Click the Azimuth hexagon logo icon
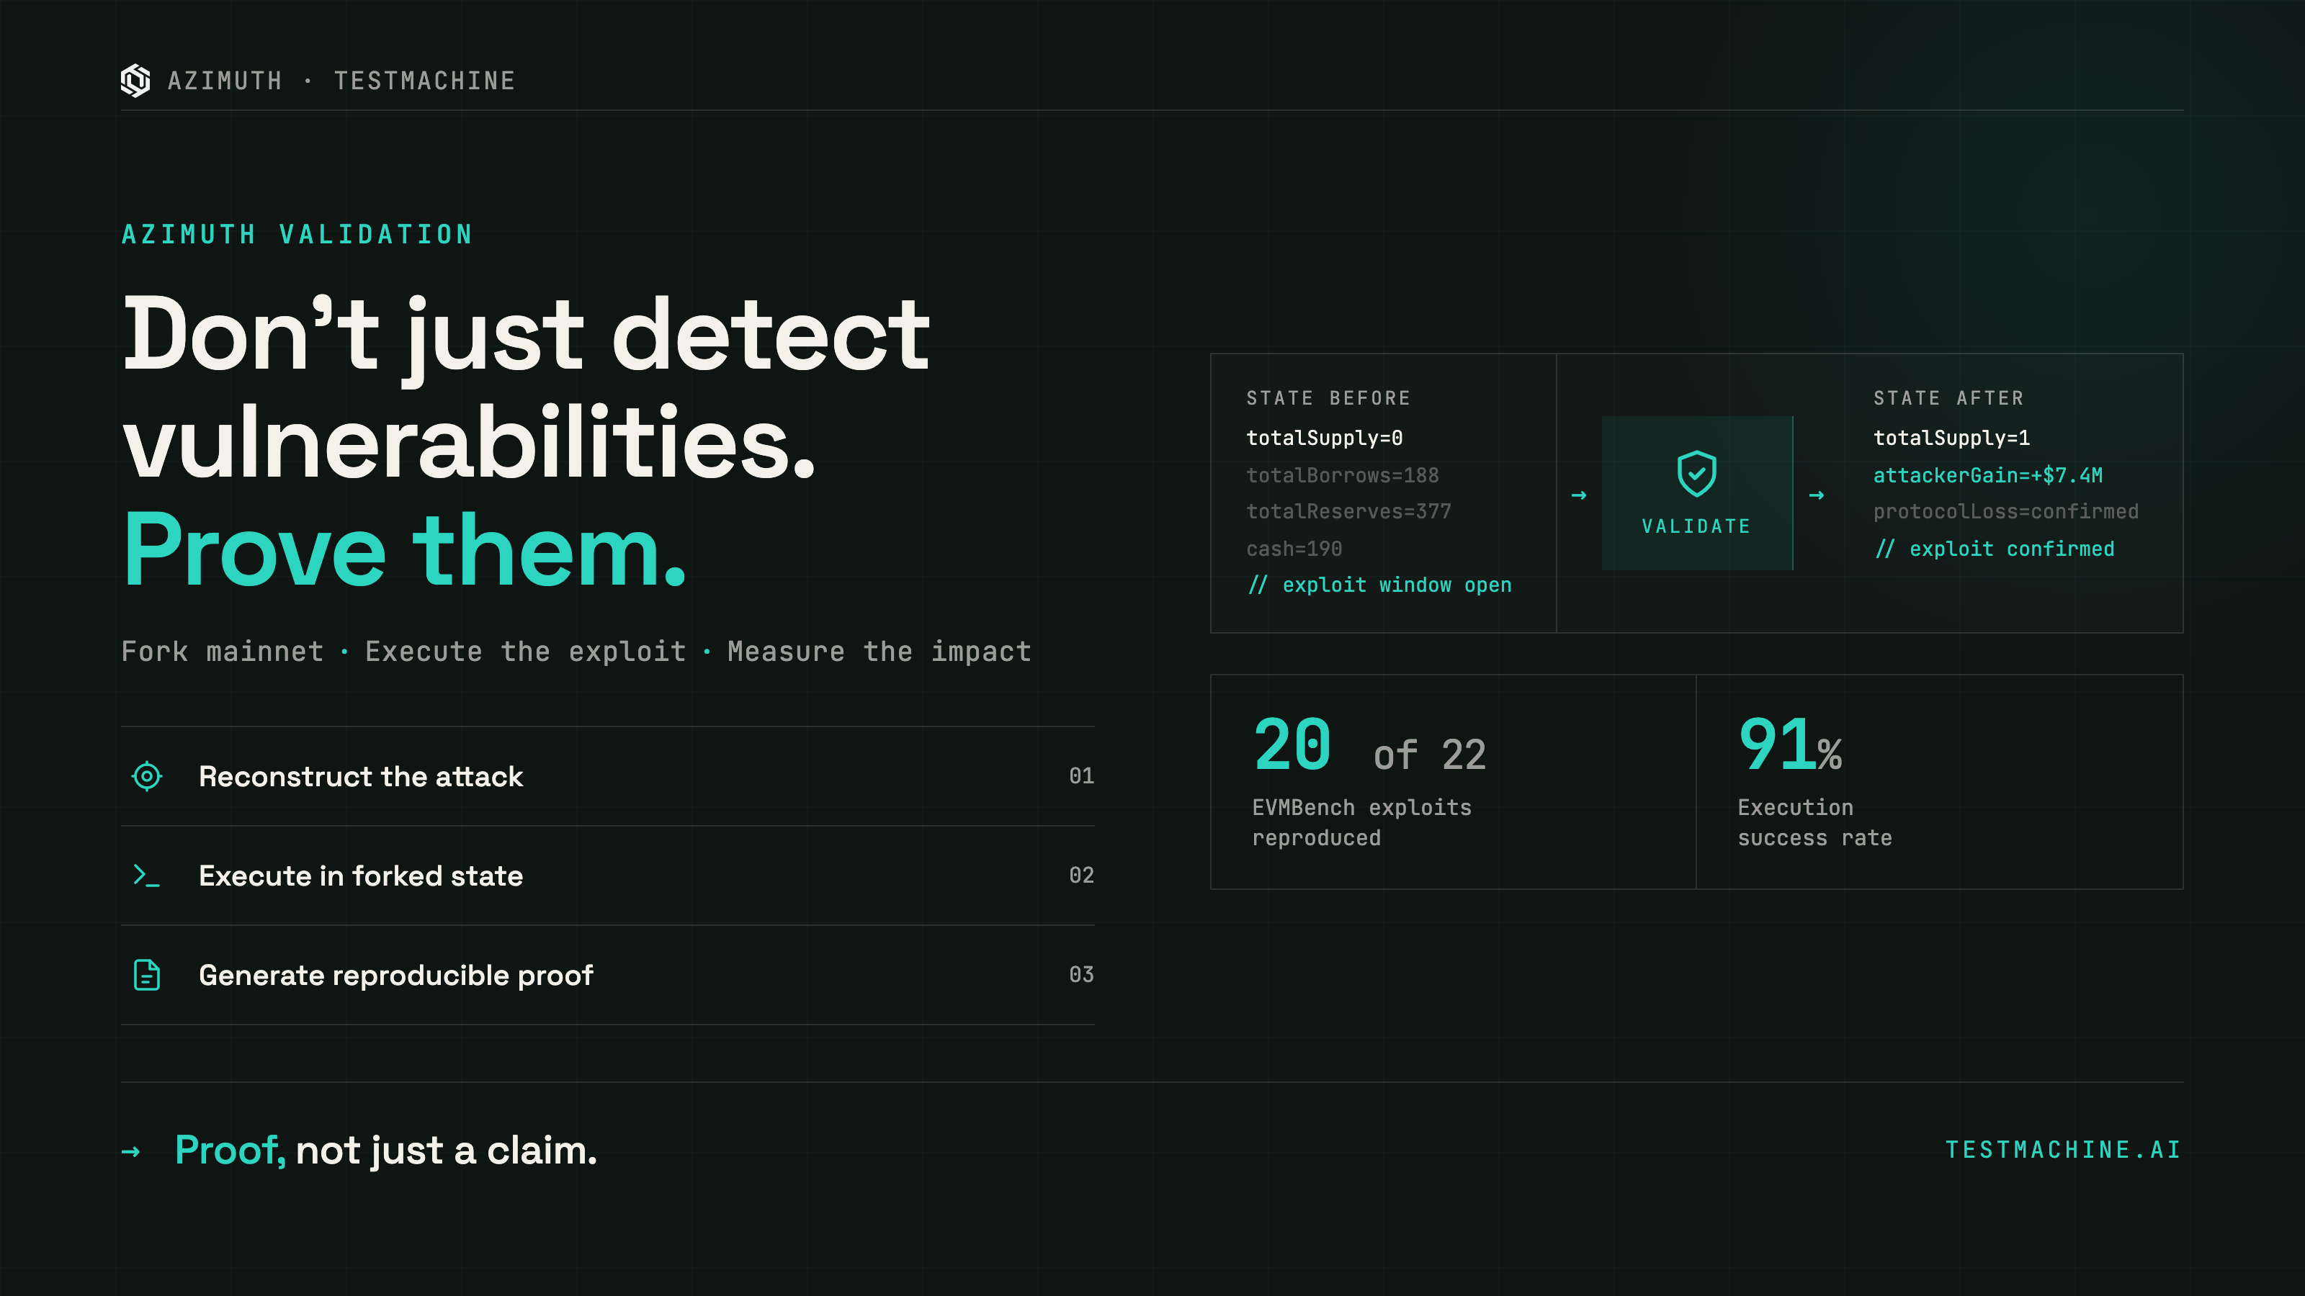Viewport: 2305px width, 1296px height. [x=135, y=81]
